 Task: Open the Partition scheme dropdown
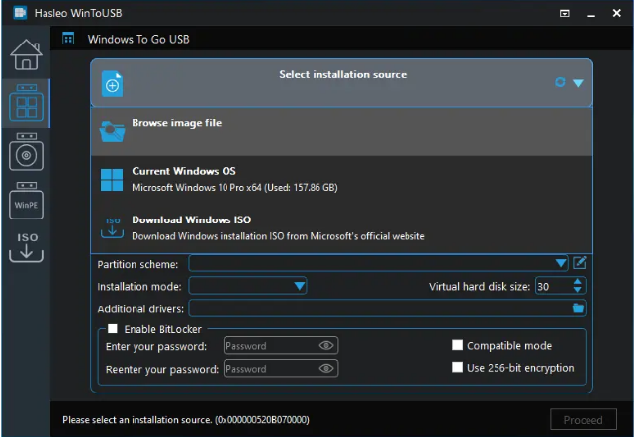click(561, 263)
